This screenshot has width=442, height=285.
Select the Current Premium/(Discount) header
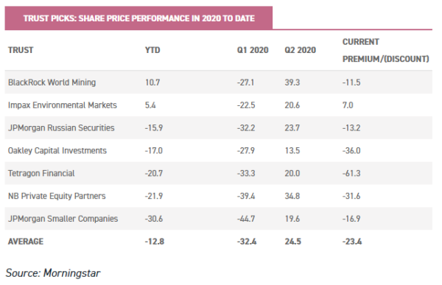click(385, 50)
